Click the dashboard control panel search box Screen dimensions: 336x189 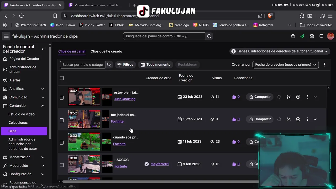pos(164,36)
